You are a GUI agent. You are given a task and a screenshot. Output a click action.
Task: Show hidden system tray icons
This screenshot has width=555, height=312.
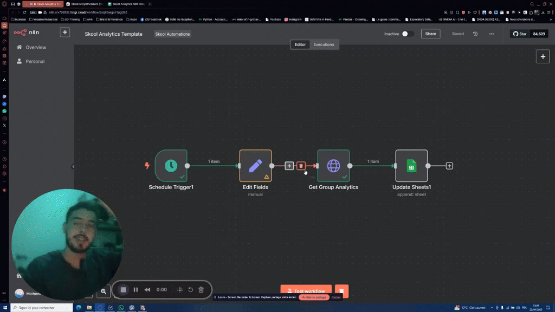(492, 308)
